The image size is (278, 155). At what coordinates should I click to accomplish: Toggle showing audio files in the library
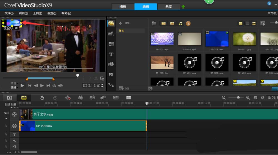click(180, 23)
